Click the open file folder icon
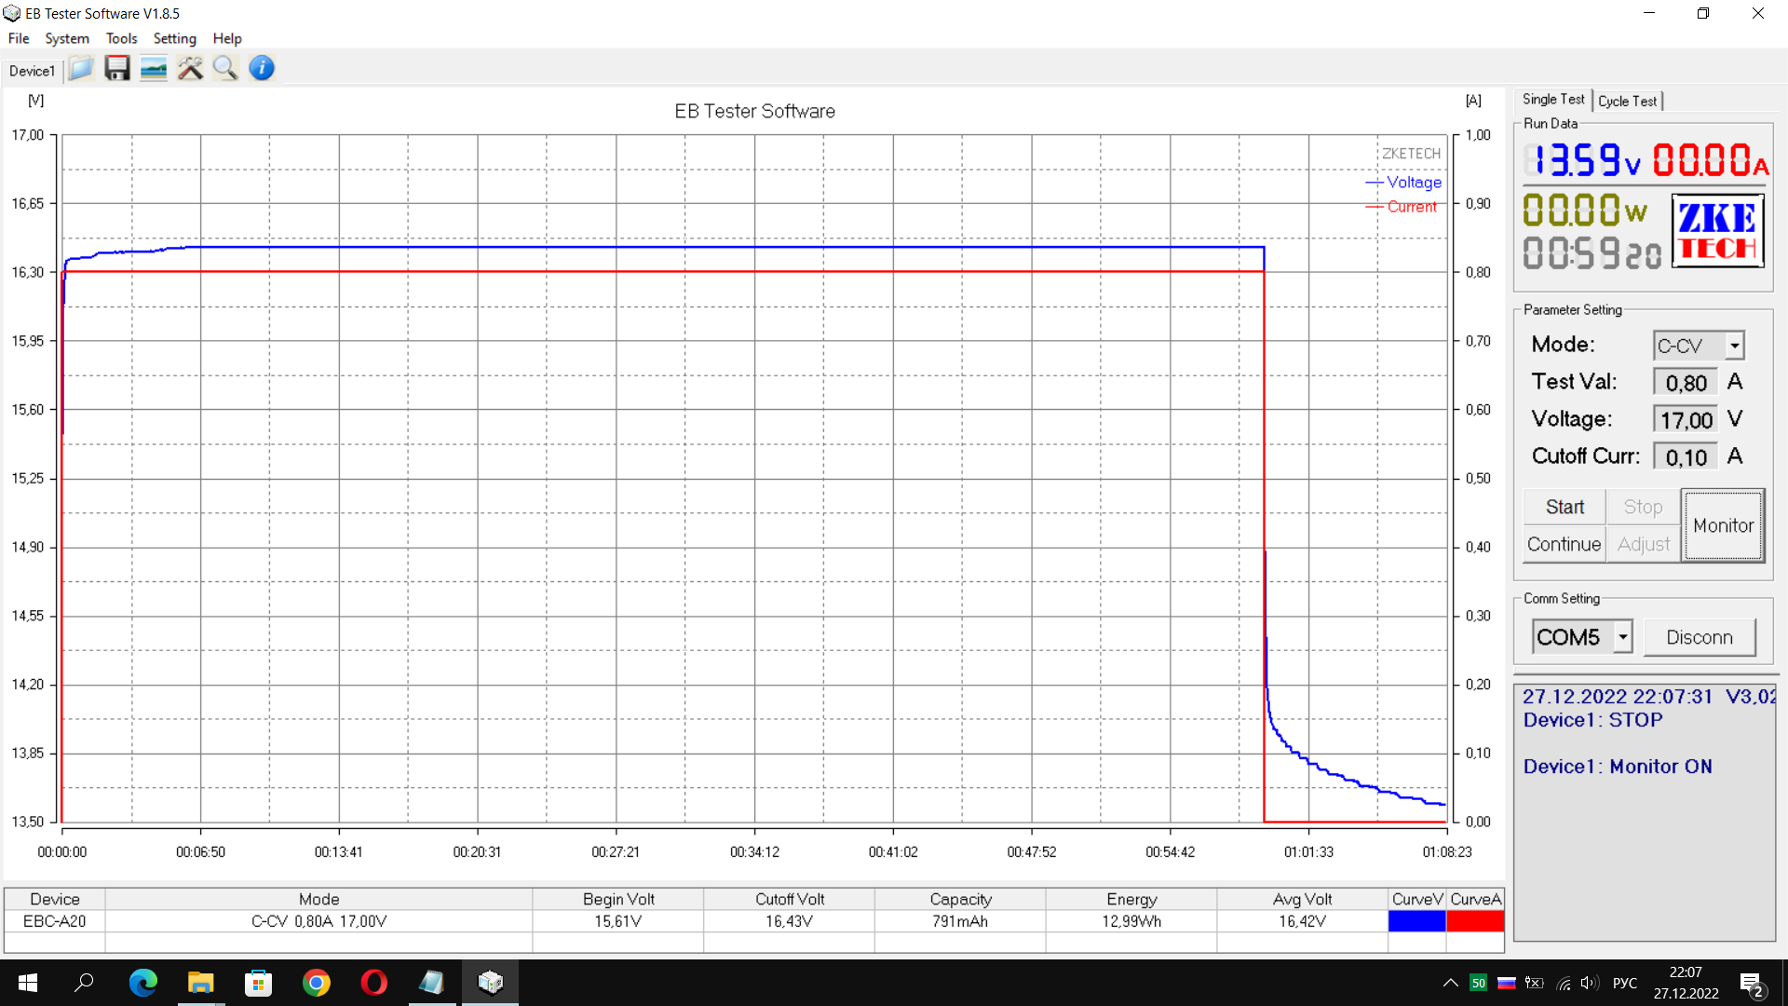The image size is (1788, 1006). click(81, 68)
